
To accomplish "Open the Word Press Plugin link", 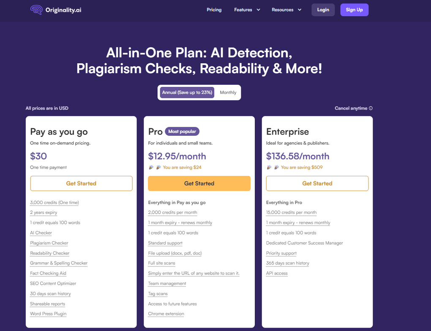I will (48, 314).
